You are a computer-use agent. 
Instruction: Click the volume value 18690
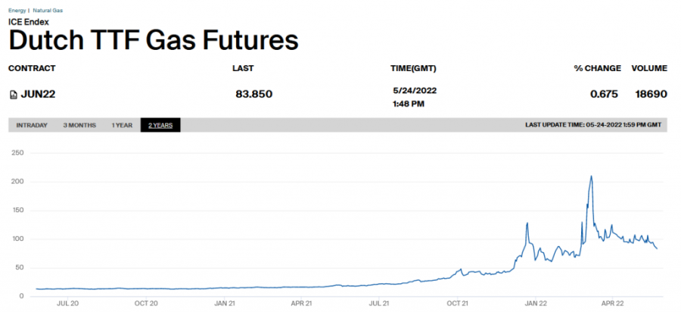650,95
